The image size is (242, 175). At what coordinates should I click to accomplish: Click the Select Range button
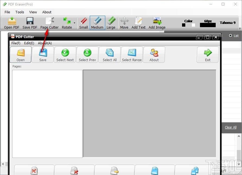coord(132,55)
